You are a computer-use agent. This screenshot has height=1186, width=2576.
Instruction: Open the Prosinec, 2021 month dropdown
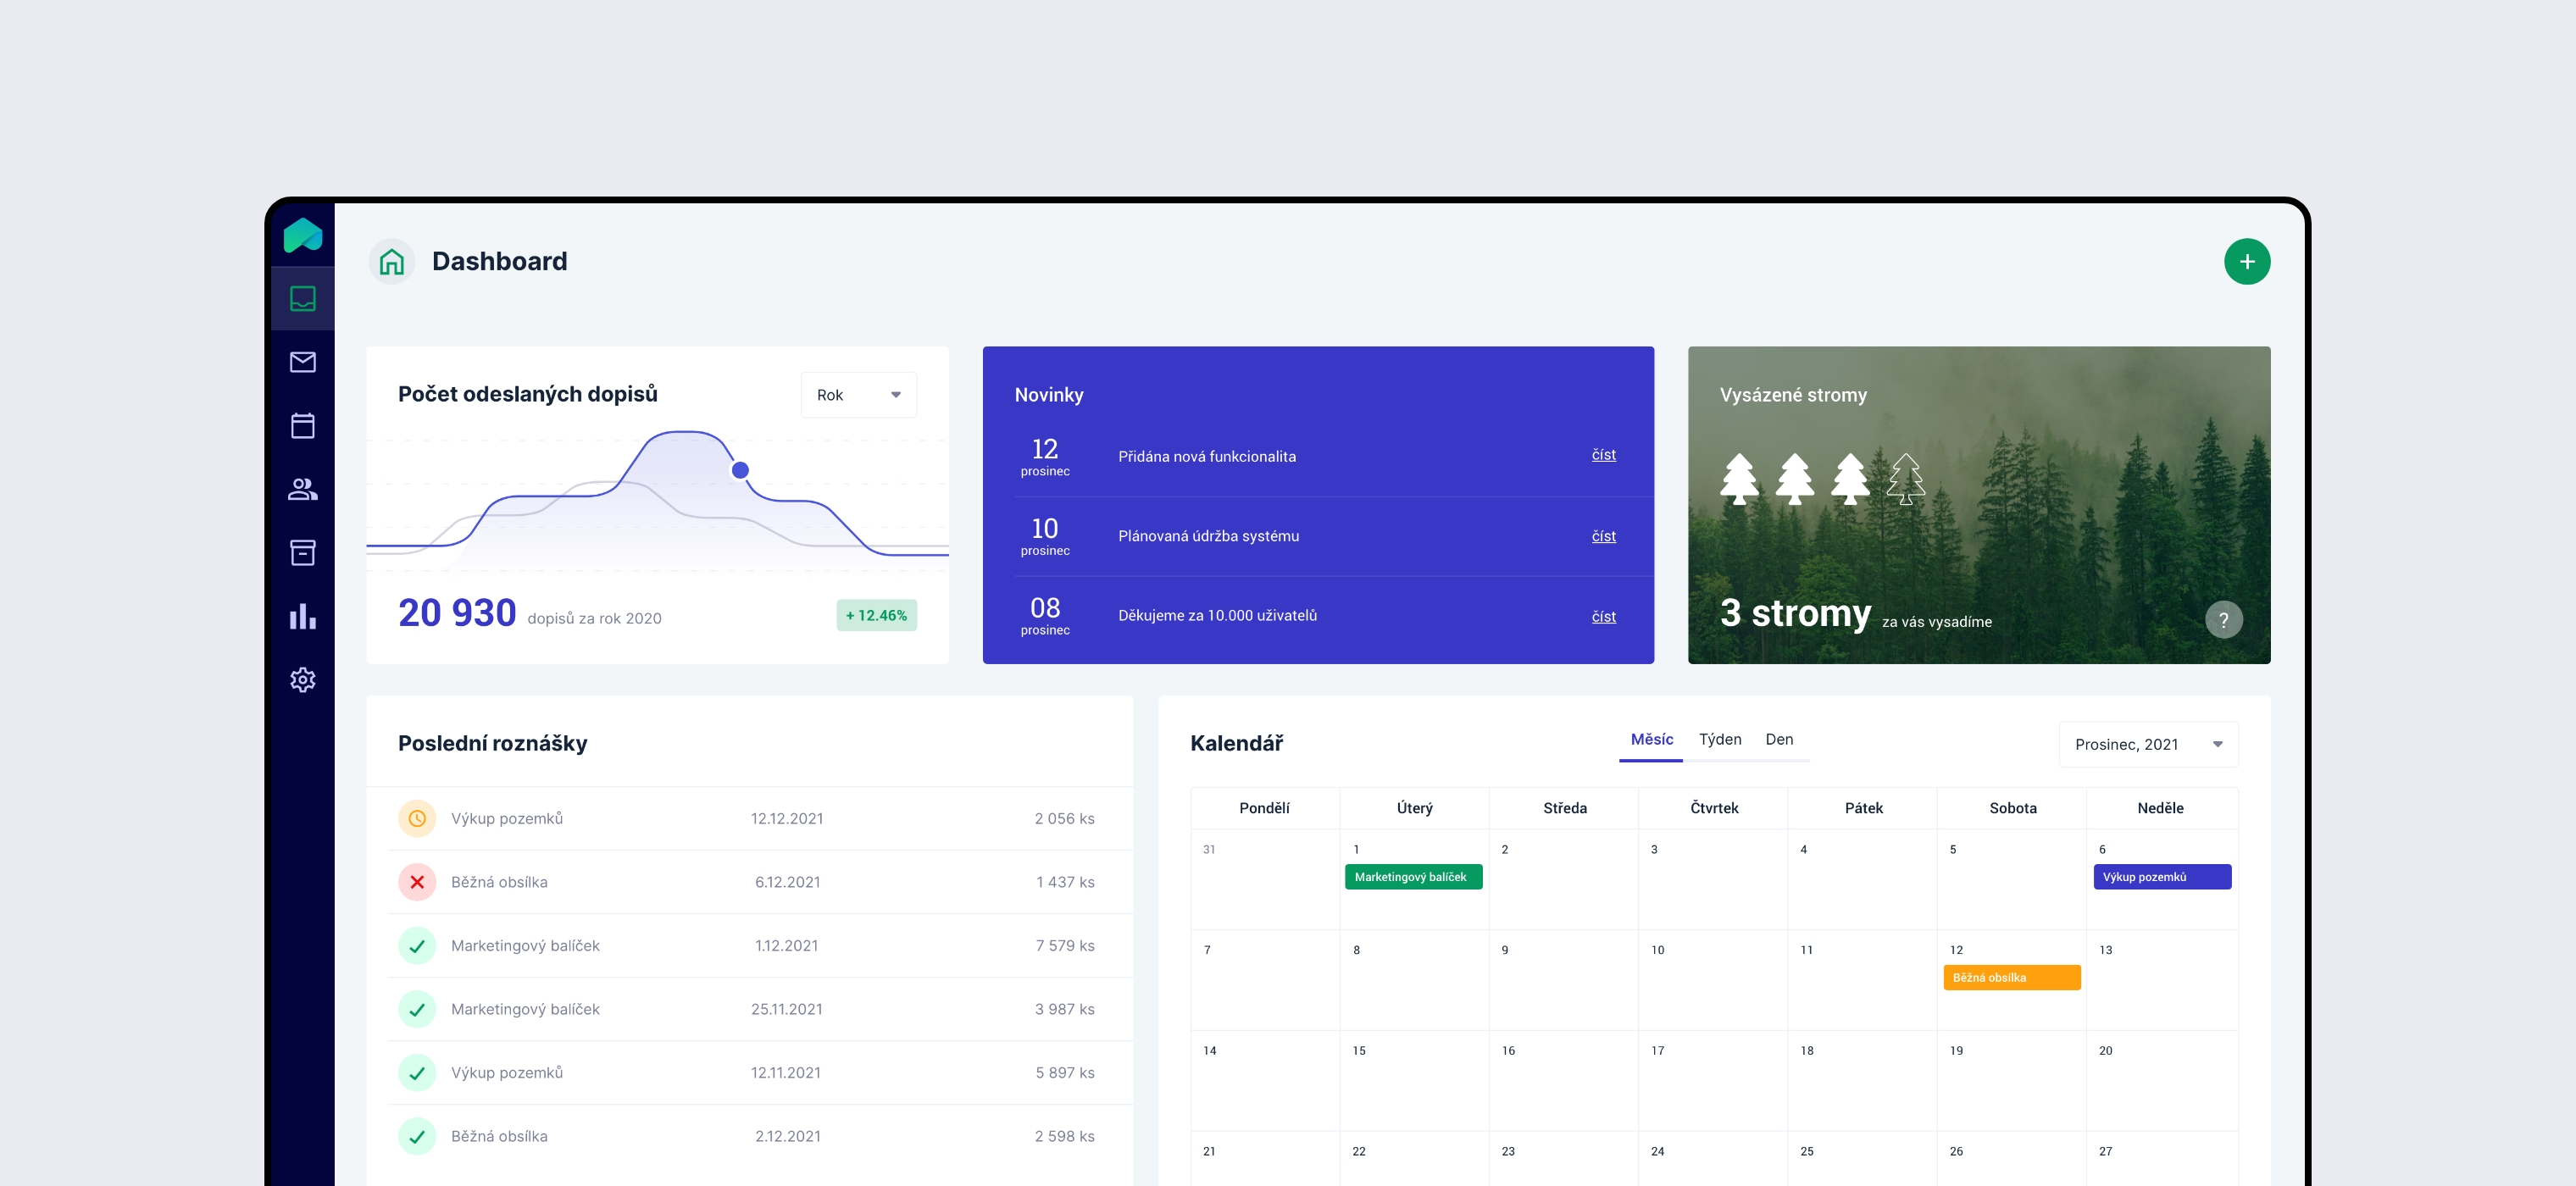coord(2147,744)
